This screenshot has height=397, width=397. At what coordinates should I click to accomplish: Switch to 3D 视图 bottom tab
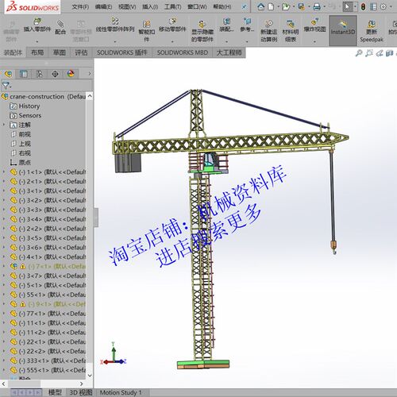81,392
